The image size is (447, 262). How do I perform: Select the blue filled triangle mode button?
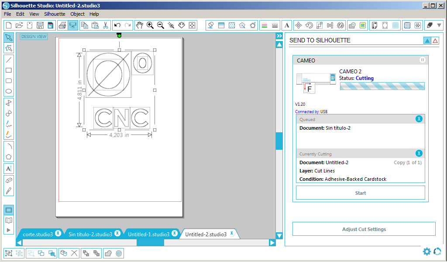[x=427, y=41]
